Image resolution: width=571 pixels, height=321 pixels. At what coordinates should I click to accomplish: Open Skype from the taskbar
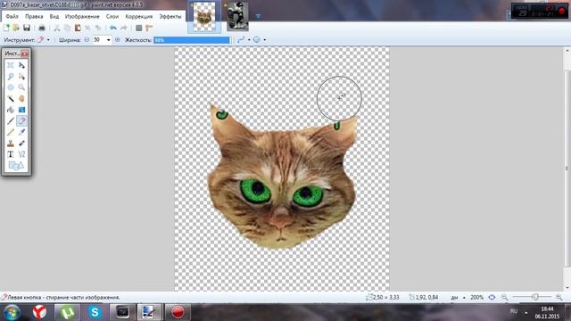coord(95,312)
